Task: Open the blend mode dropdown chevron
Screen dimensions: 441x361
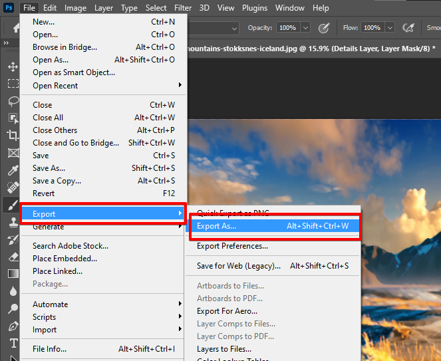Action: (x=234, y=29)
